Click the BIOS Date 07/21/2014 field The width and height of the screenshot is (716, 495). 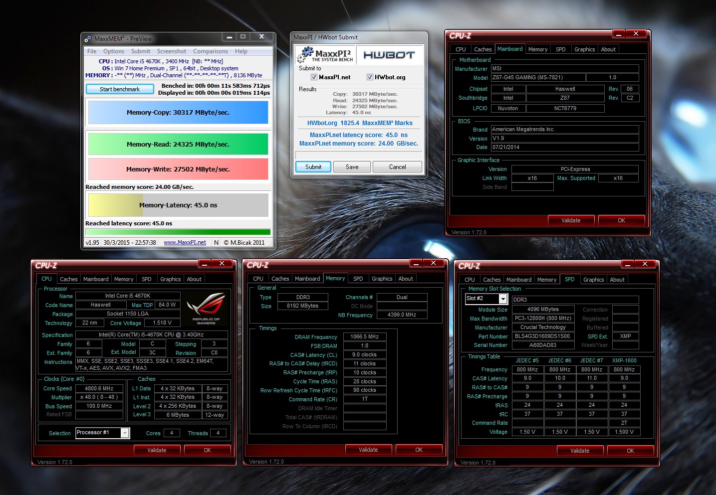coord(565,148)
